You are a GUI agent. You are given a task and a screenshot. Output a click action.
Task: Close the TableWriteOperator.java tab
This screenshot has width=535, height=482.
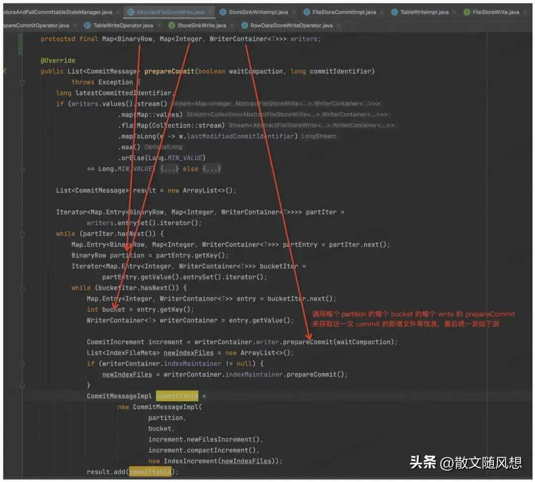coord(159,26)
